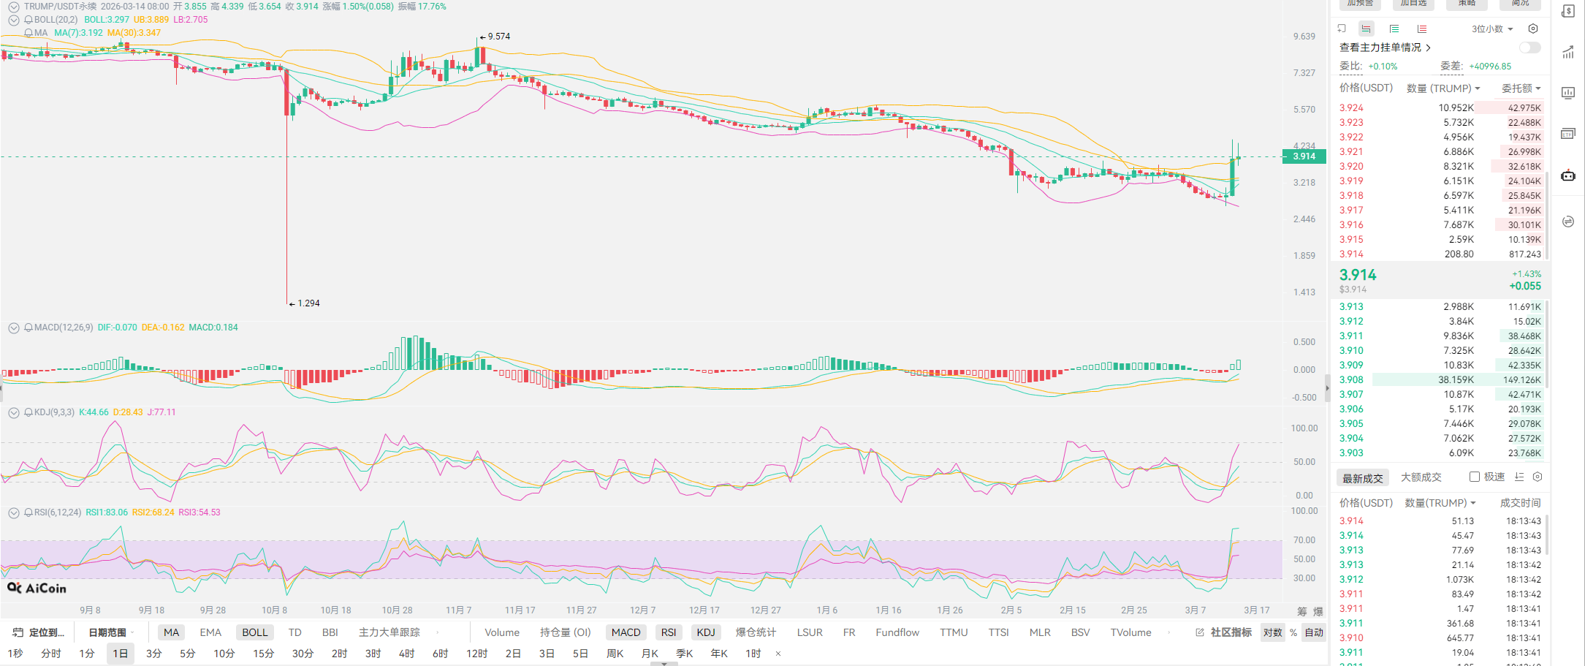The image size is (1585, 666).
Task: Switch to the 大额成交 tab
Action: point(1421,477)
